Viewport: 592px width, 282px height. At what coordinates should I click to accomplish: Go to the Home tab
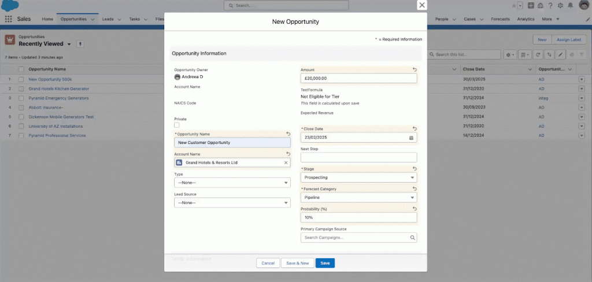[x=47, y=19]
